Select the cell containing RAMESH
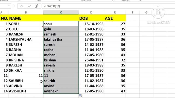The width and height of the screenshot is (175, 98). click(26, 34)
